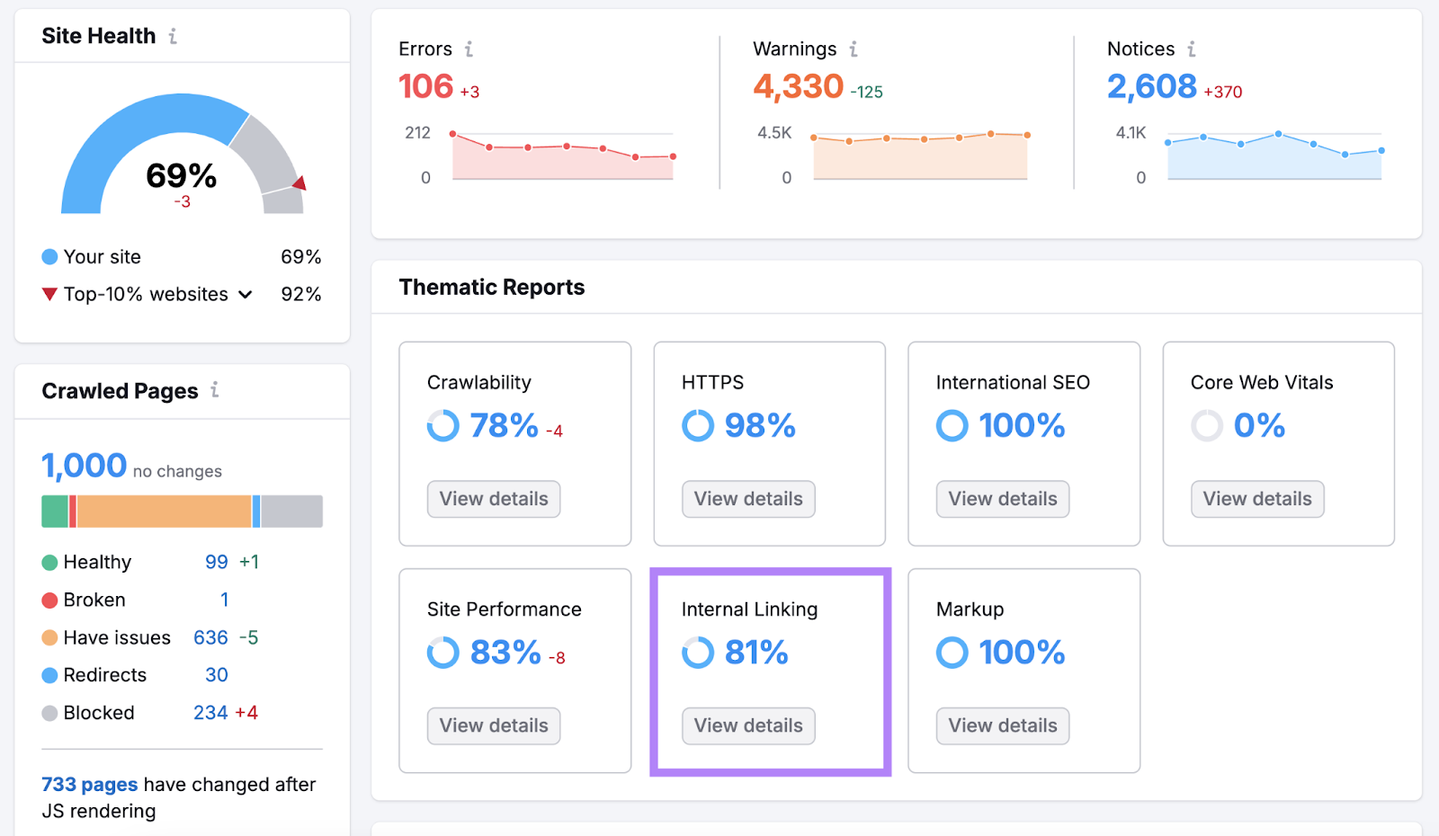The image size is (1439, 836).
Task: Open the 30 Redirects count
Action: [x=217, y=675]
